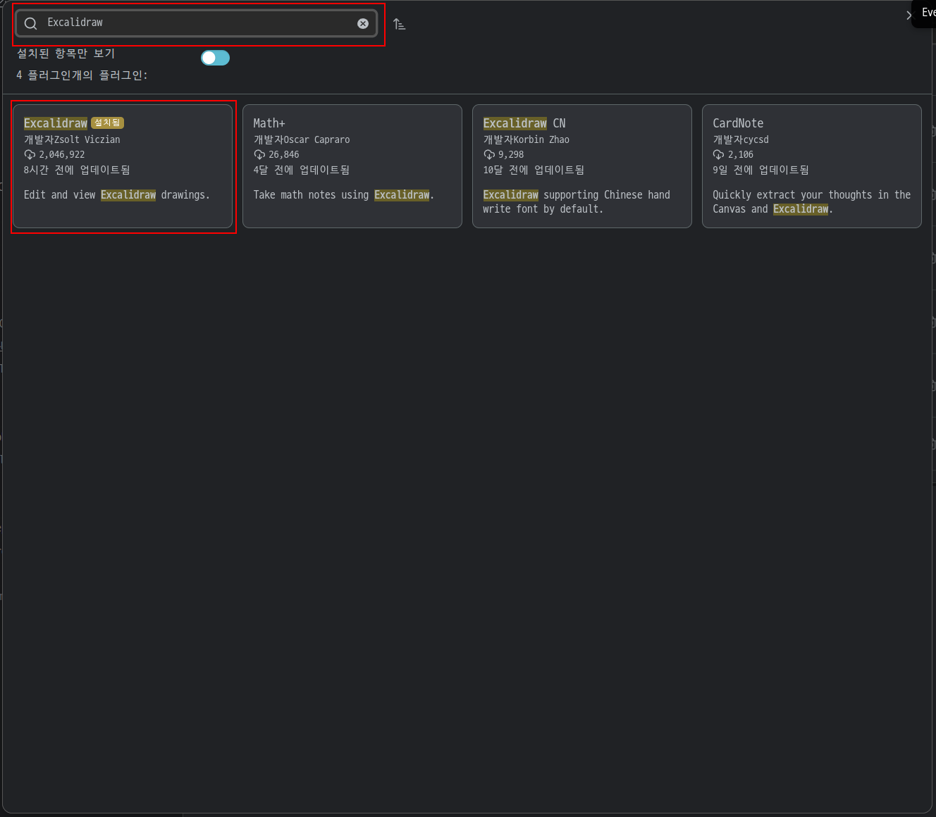This screenshot has width=936, height=817.
Task: Open the Excalidraw CN plugin card
Action: 582,166
